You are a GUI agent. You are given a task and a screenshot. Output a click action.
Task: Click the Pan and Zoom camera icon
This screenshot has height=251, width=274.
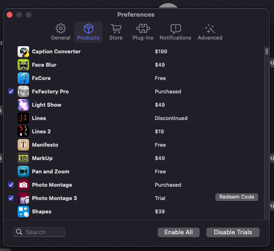pyautogui.click(x=23, y=171)
